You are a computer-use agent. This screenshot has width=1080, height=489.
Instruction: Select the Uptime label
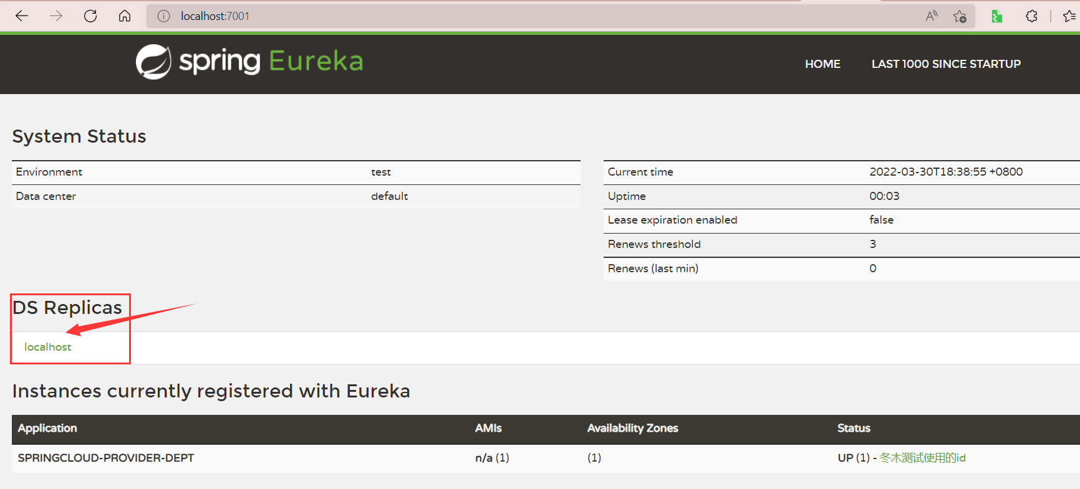pyautogui.click(x=627, y=196)
